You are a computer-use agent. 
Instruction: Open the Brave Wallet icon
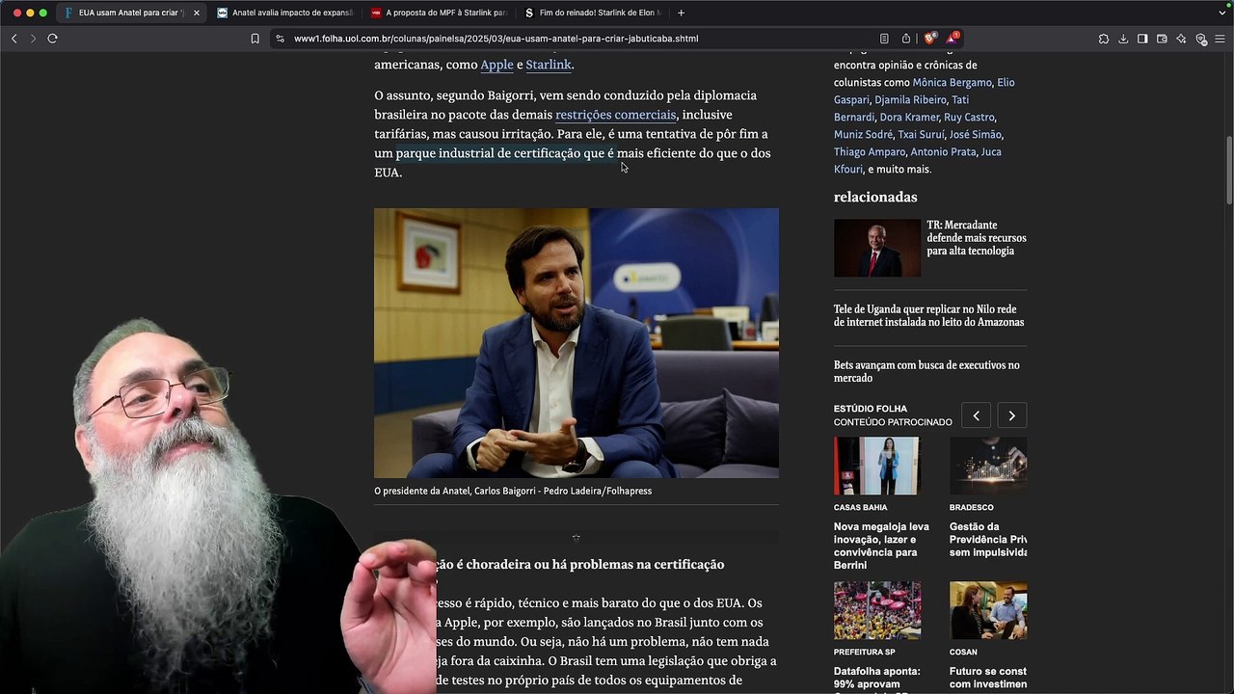tap(1162, 39)
